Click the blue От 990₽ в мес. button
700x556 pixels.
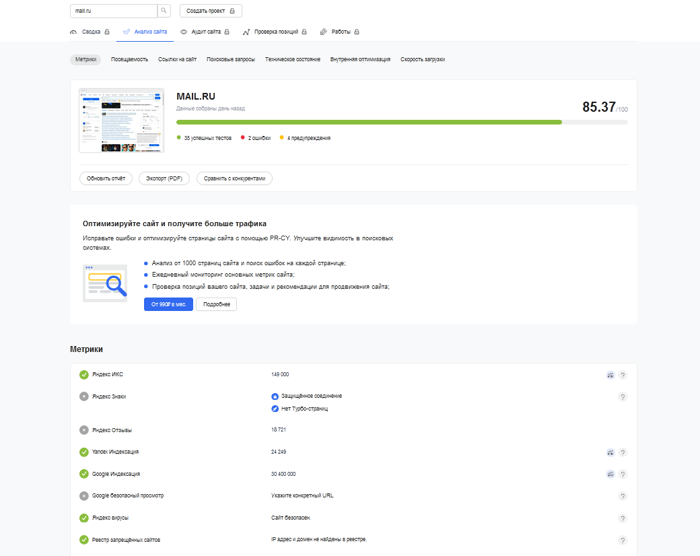(x=168, y=304)
